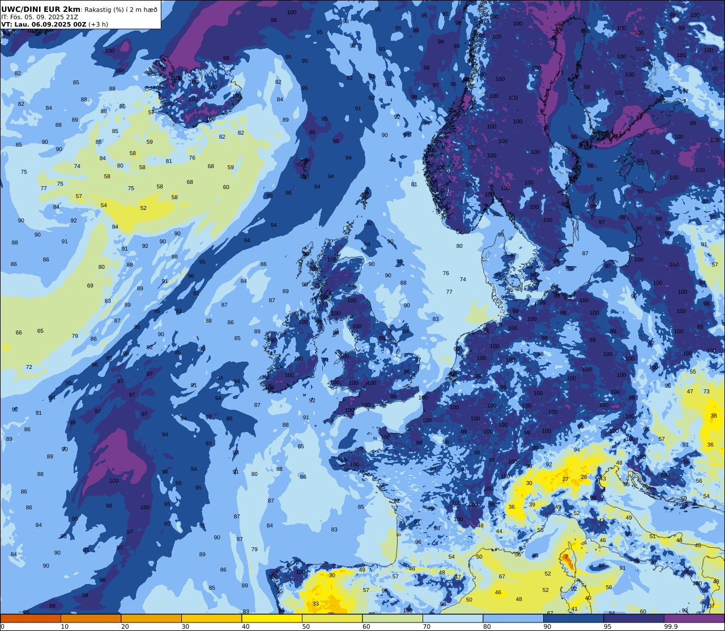
Task: Click the 20–30 amber legend swatch
Action: point(151,618)
